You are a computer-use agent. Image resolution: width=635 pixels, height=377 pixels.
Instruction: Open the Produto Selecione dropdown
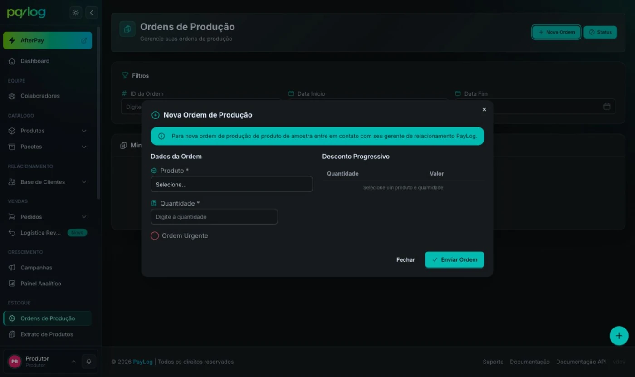pos(231,184)
